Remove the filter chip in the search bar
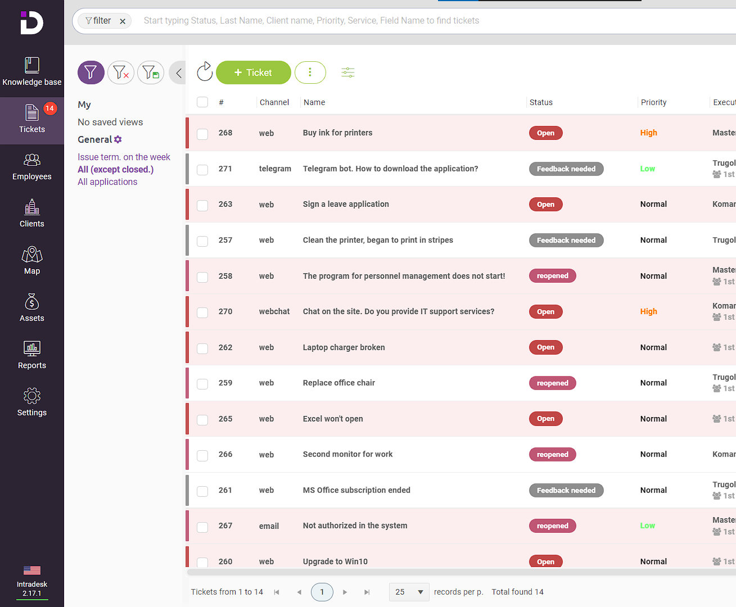 tap(123, 21)
